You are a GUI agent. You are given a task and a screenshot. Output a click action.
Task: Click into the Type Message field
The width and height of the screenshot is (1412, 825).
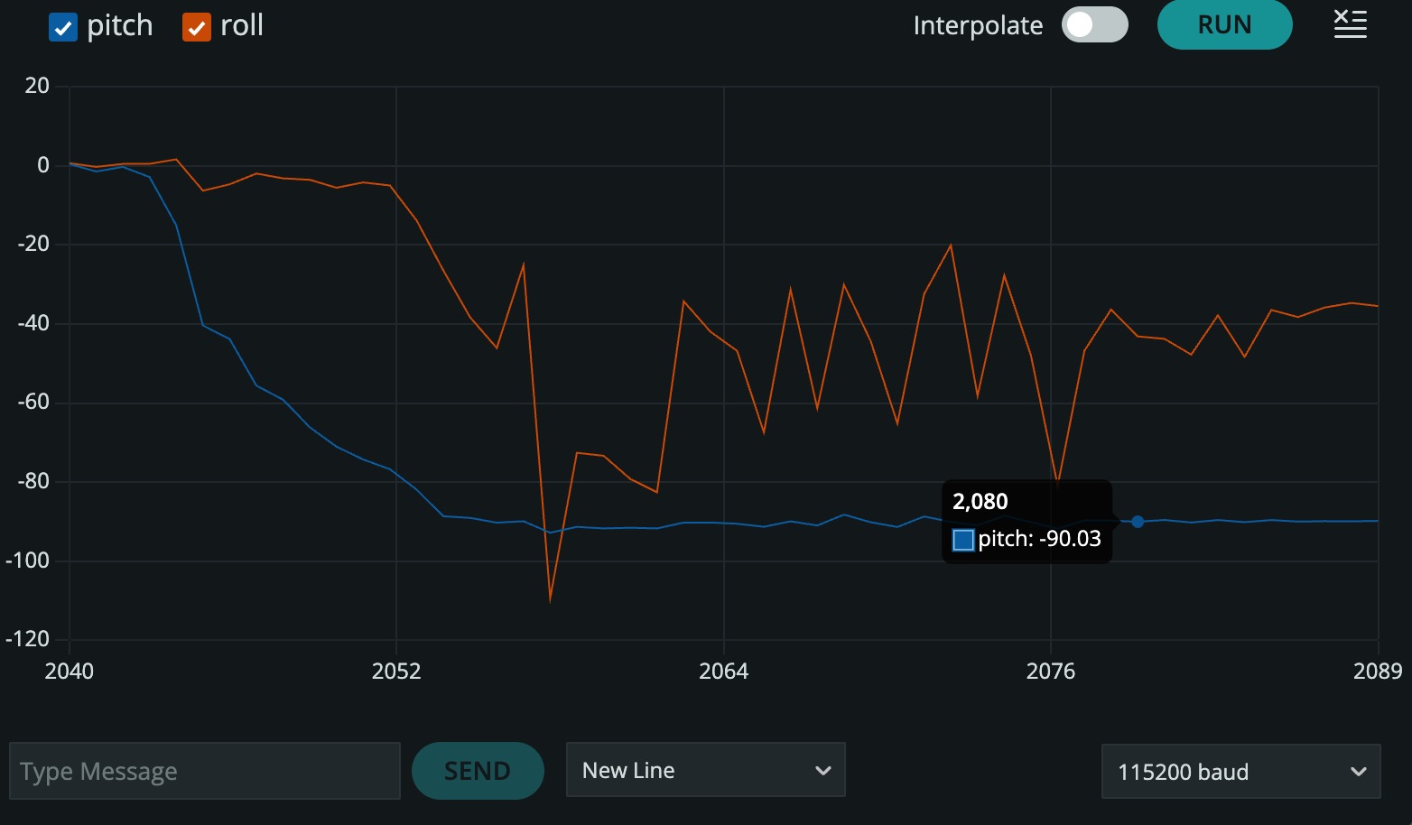(204, 771)
